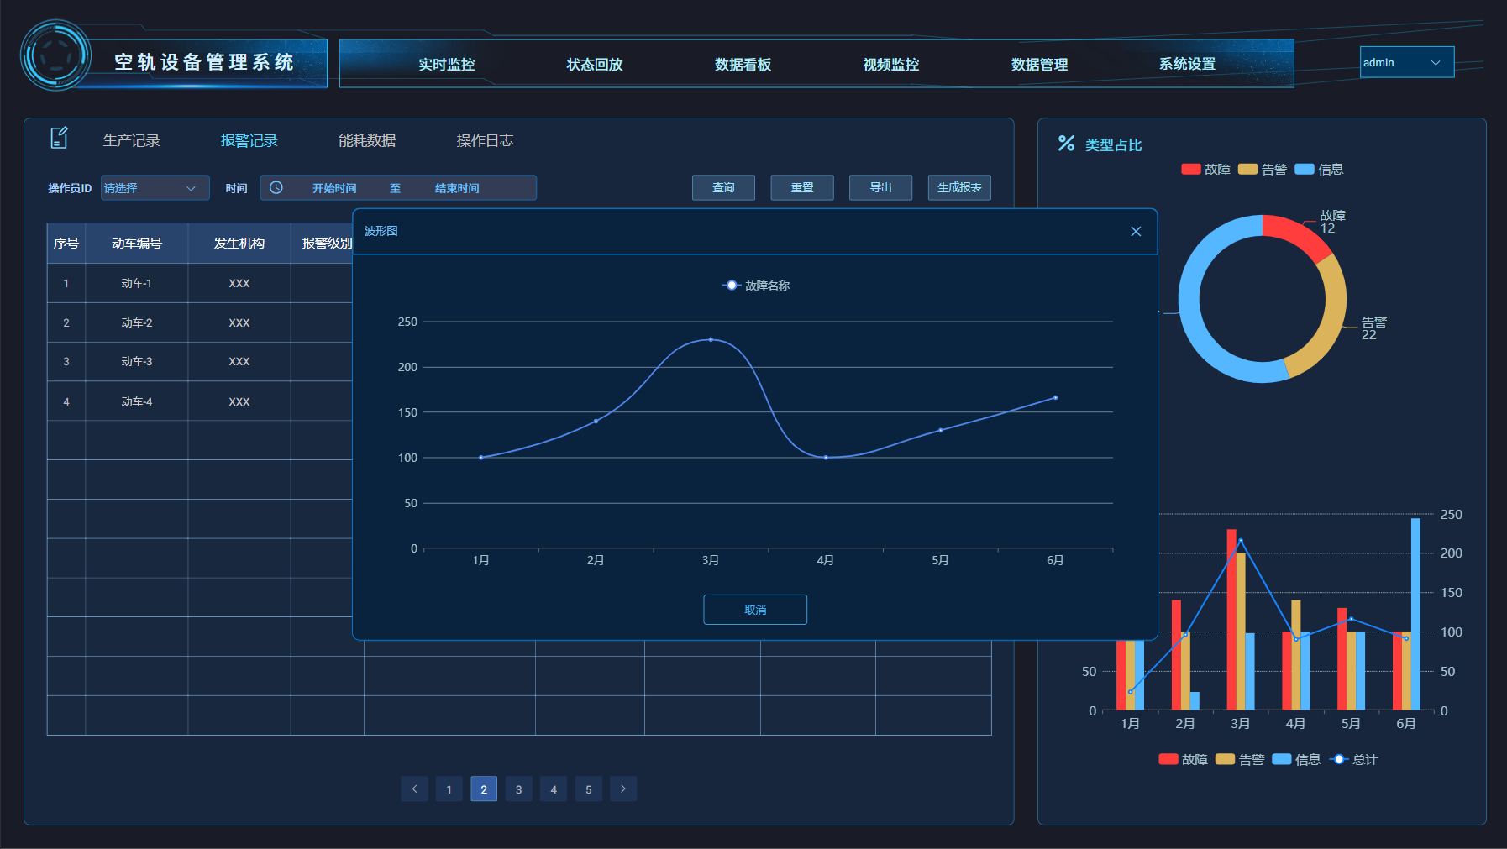
Task: Click the clock icon in time range field
Action: [x=276, y=188]
